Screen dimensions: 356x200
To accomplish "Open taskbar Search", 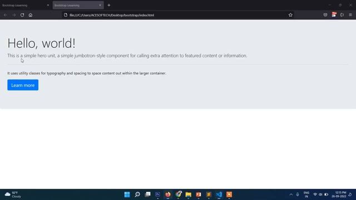I will pyautogui.click(x=137, y=194).
